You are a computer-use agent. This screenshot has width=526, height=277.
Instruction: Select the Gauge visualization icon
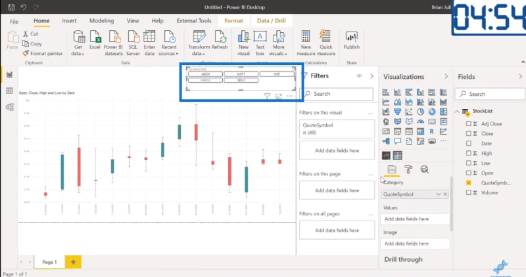coord(420,121)
